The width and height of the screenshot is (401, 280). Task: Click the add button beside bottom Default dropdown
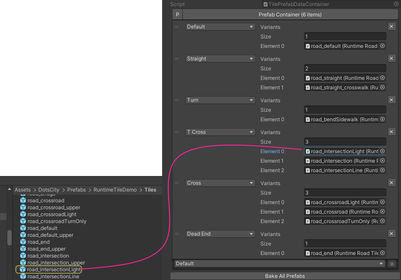[x=392, y=264]
